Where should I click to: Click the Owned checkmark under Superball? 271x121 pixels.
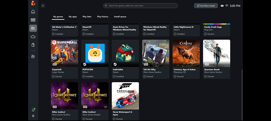click(53, 76)
